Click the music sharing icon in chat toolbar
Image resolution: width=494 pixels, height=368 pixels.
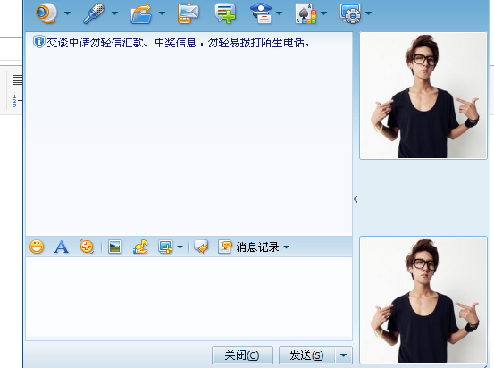pyautogui.click(x=140, y=247)
